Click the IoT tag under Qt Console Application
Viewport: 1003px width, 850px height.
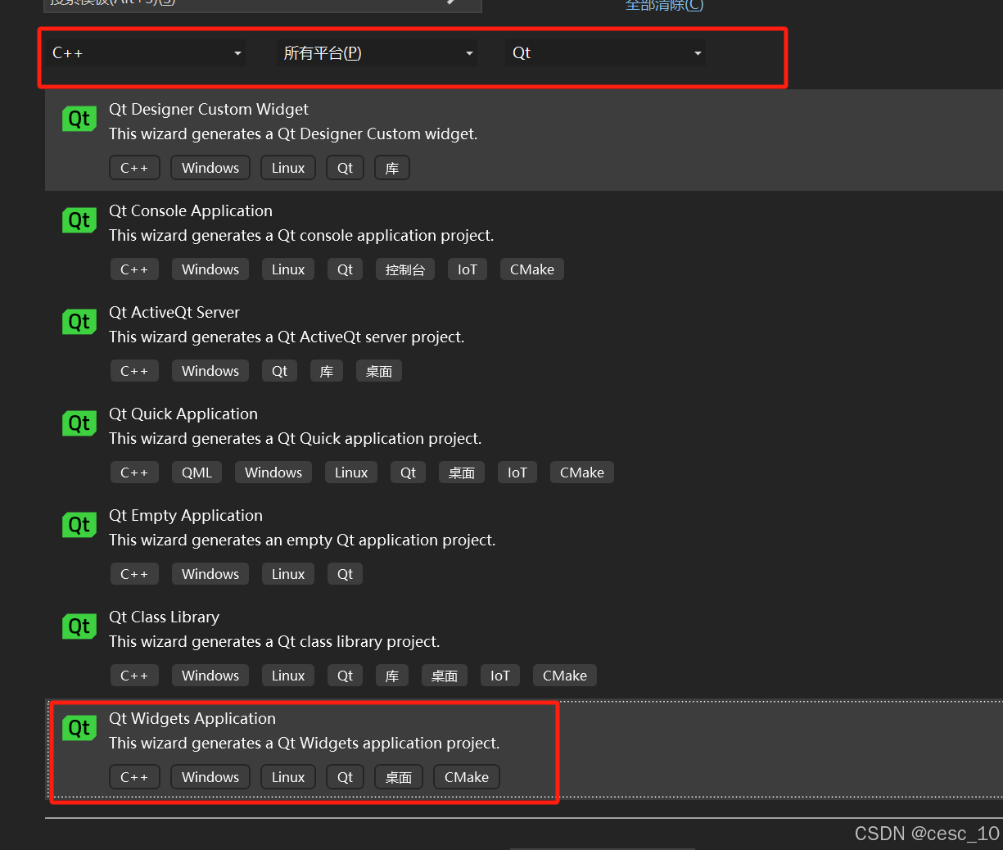coord(468,269)
